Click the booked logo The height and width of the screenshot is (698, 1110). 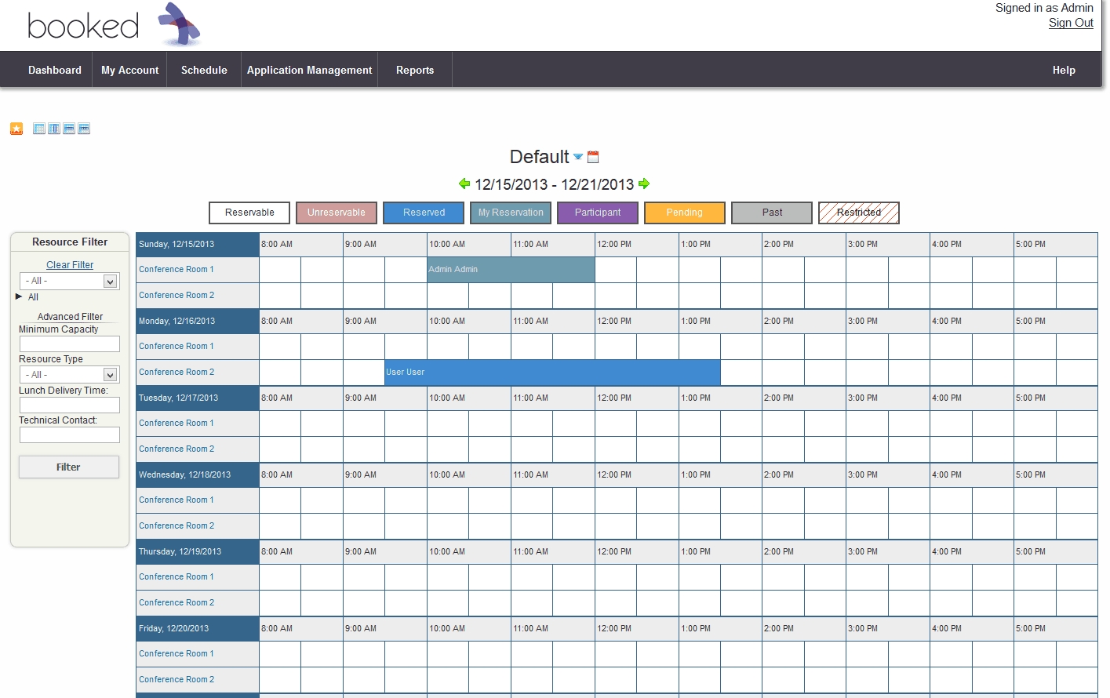pyautogui.click(x=114, y=25)
